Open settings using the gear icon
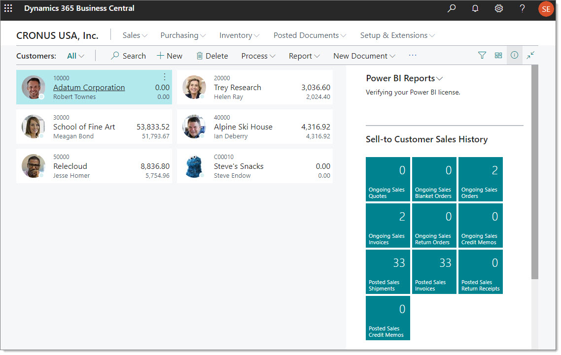 498,8
